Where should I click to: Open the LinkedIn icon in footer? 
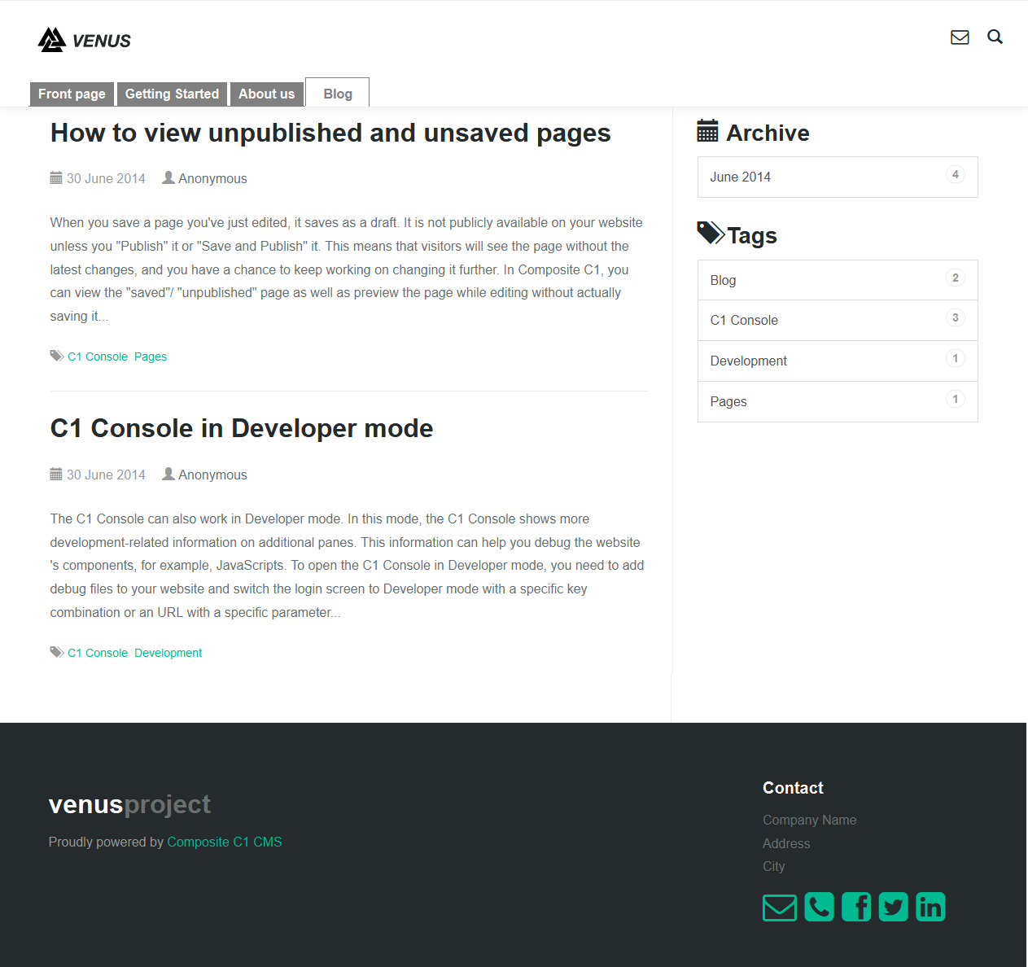click(x=930, y=907)
